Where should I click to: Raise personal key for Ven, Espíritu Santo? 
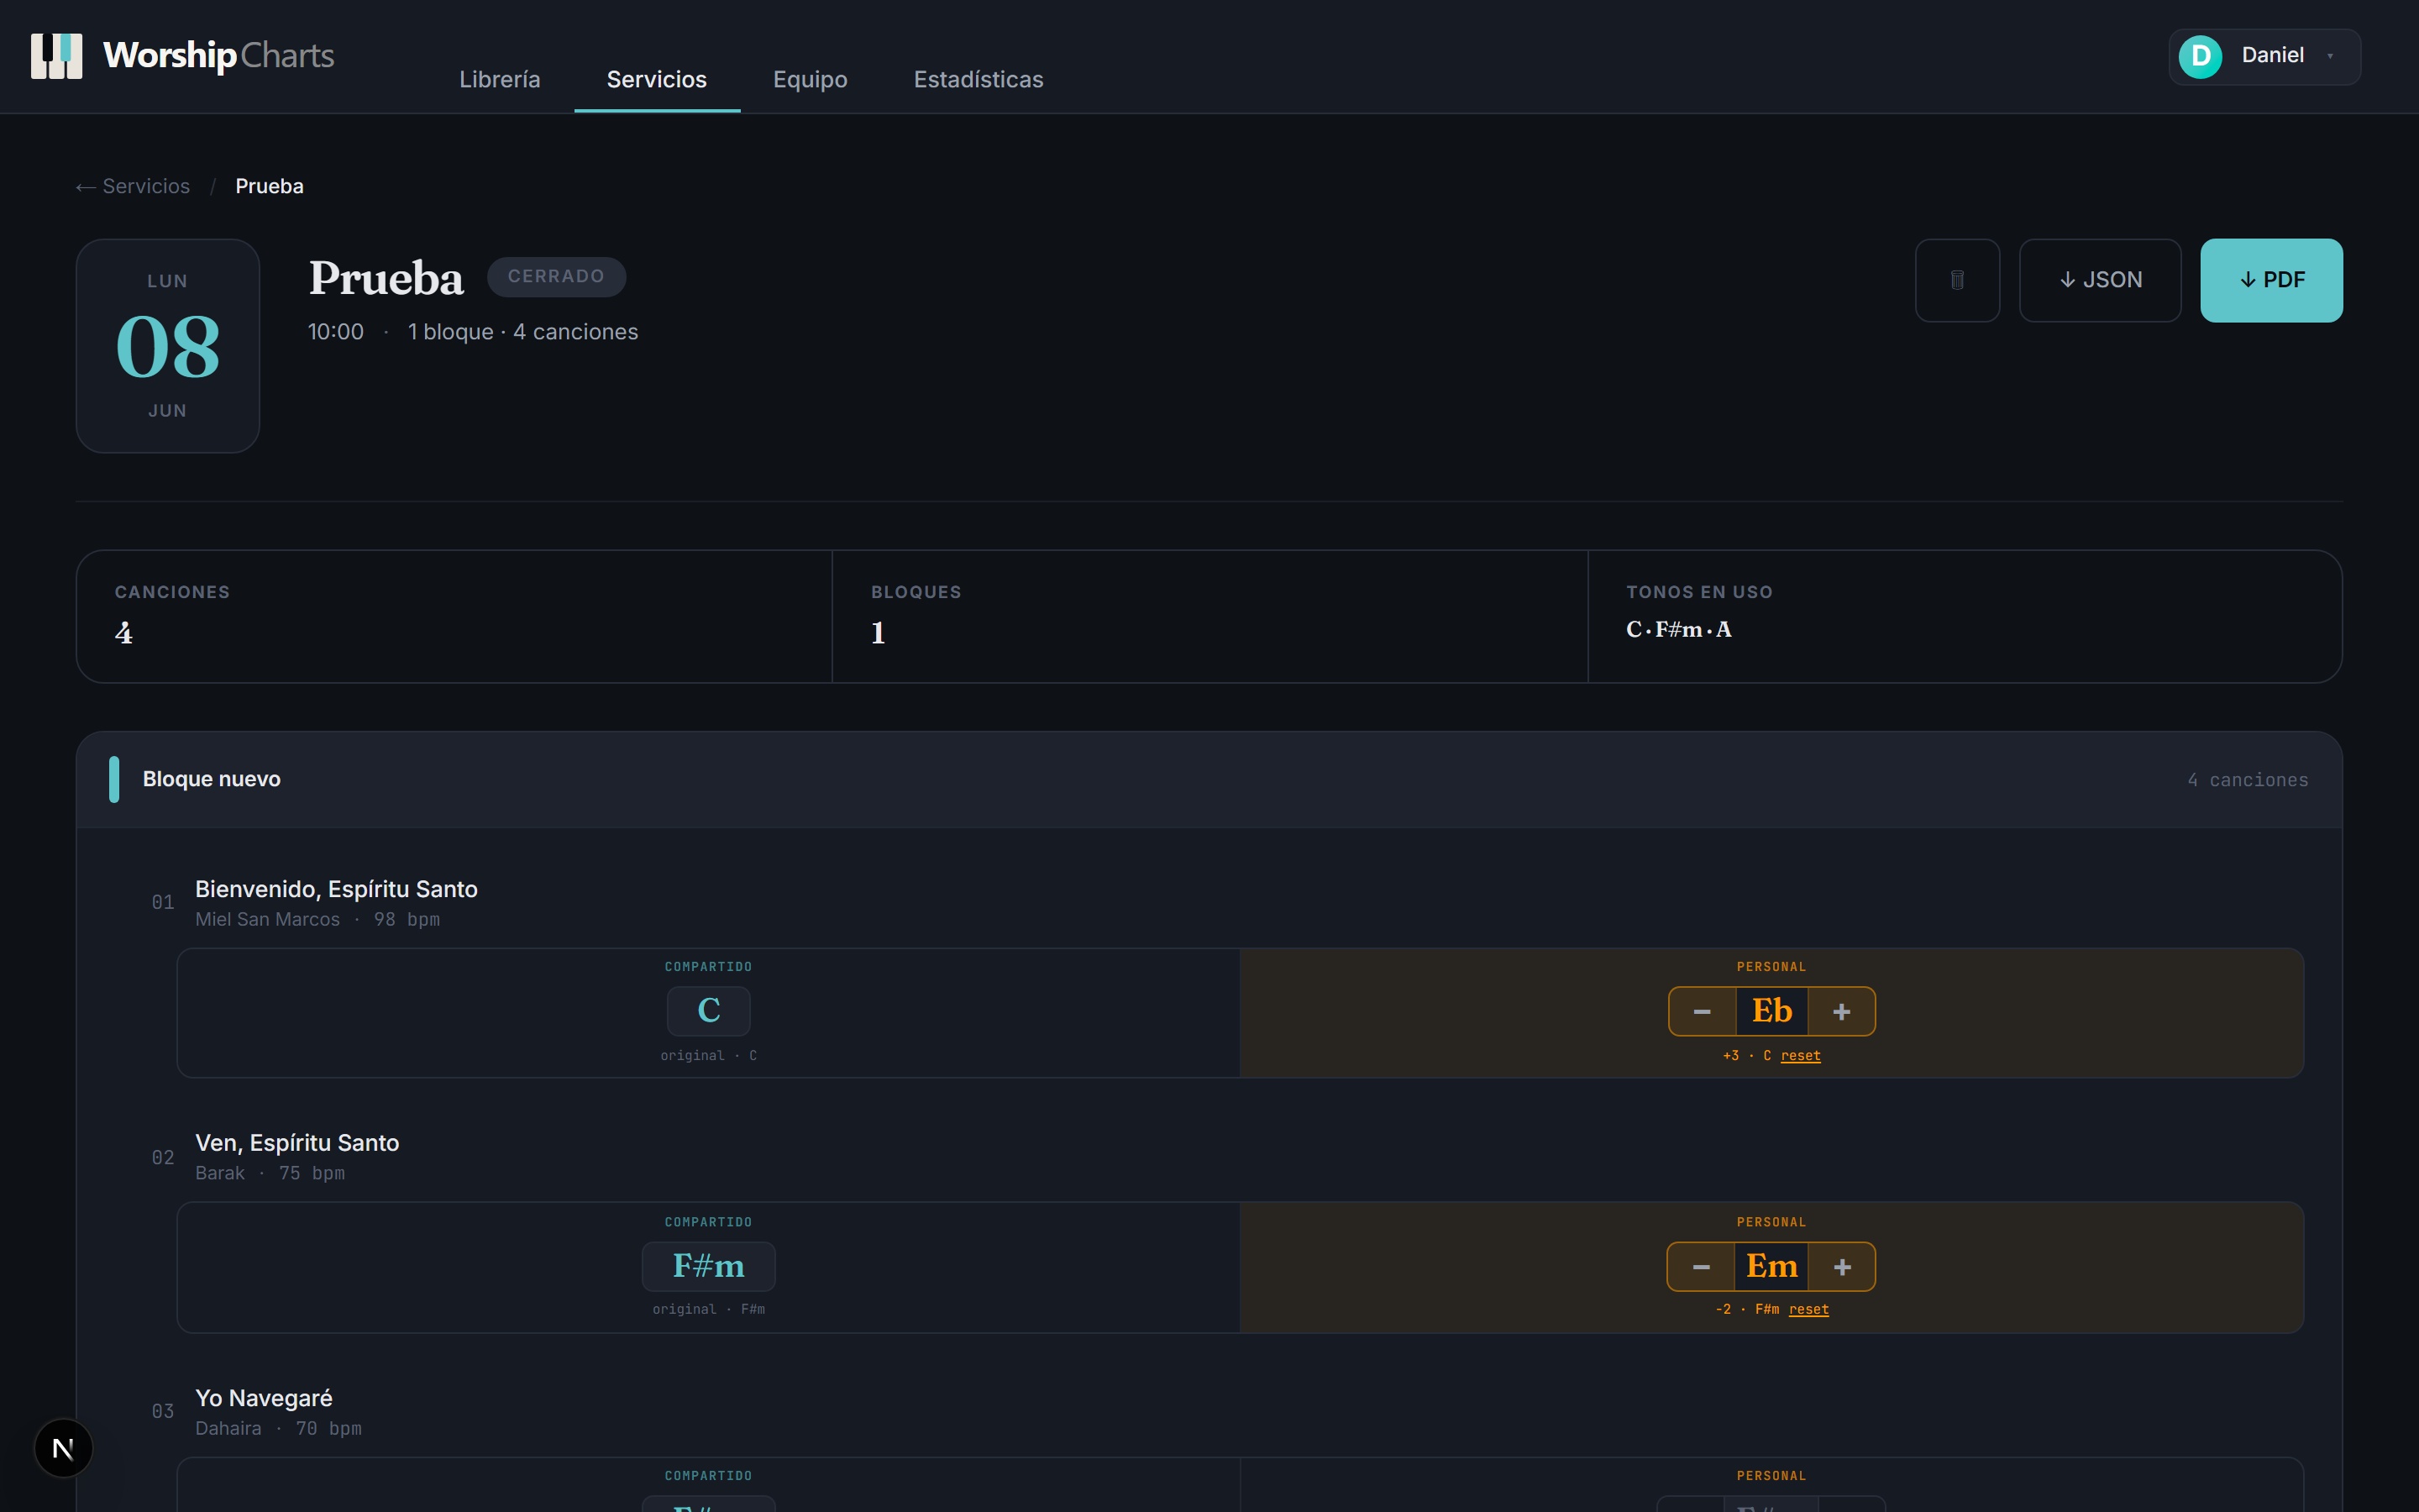pyautogui.click(x=1842, y=1267)
